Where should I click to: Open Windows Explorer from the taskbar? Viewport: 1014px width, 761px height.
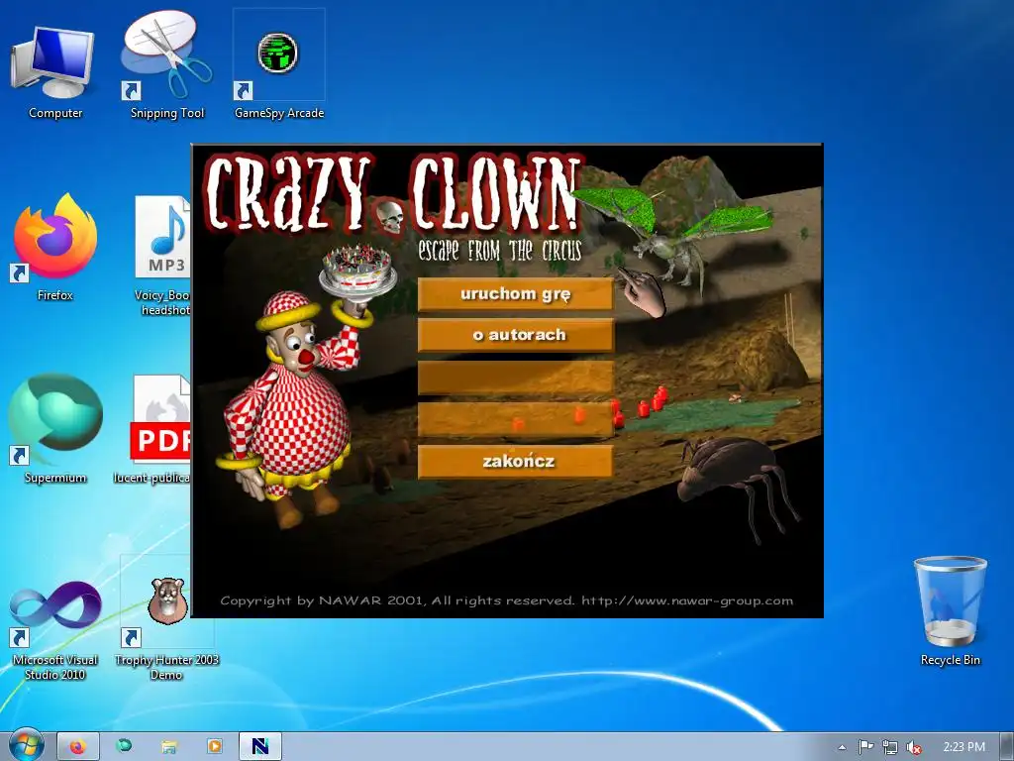click(x=168, y=747)
